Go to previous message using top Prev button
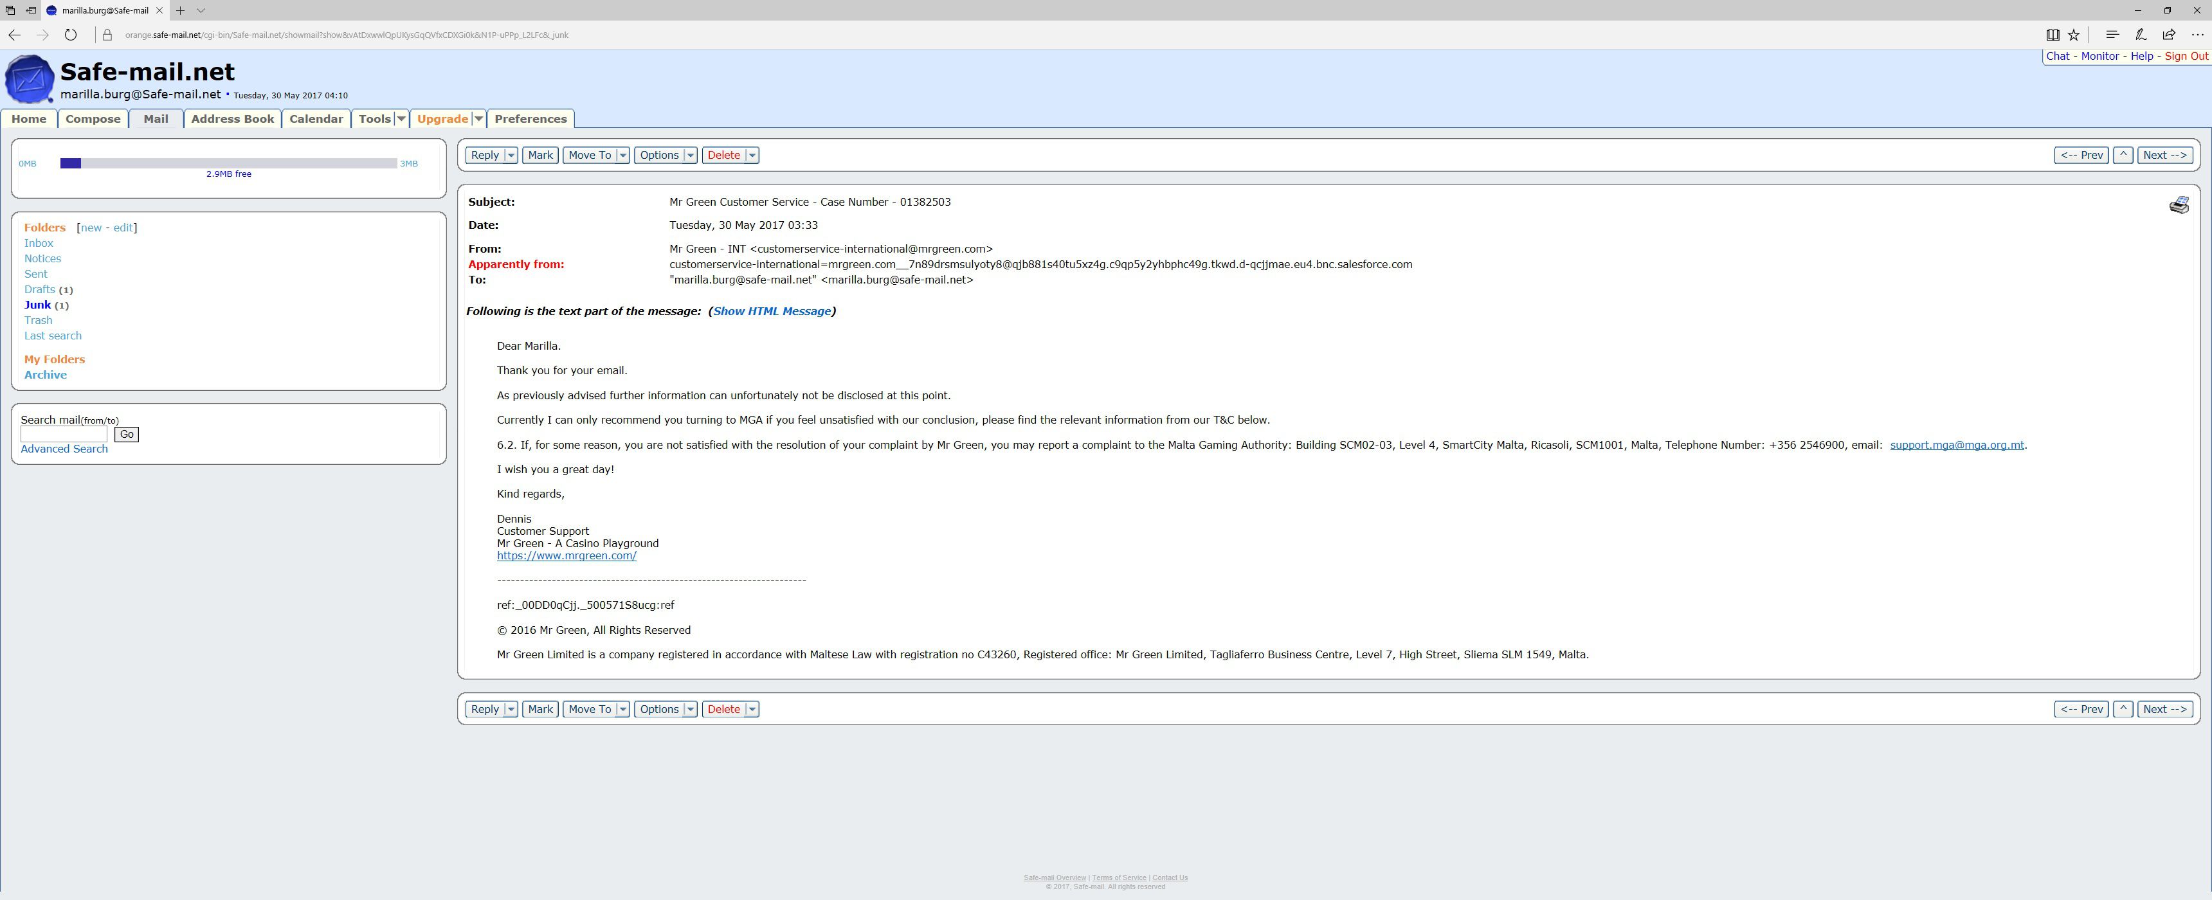The height and width of the screenshot is (900, 2212). pyautogui.click(x=2081, y=156)
